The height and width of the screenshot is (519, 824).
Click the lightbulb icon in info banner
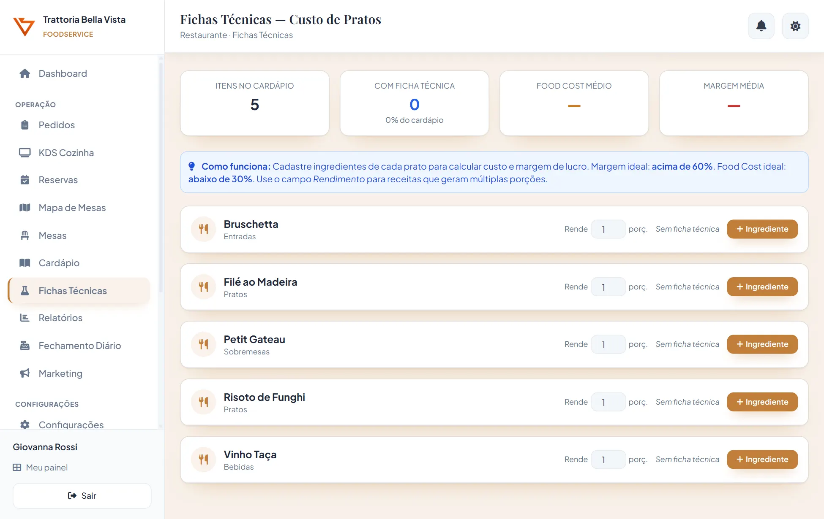coord(192,166)
